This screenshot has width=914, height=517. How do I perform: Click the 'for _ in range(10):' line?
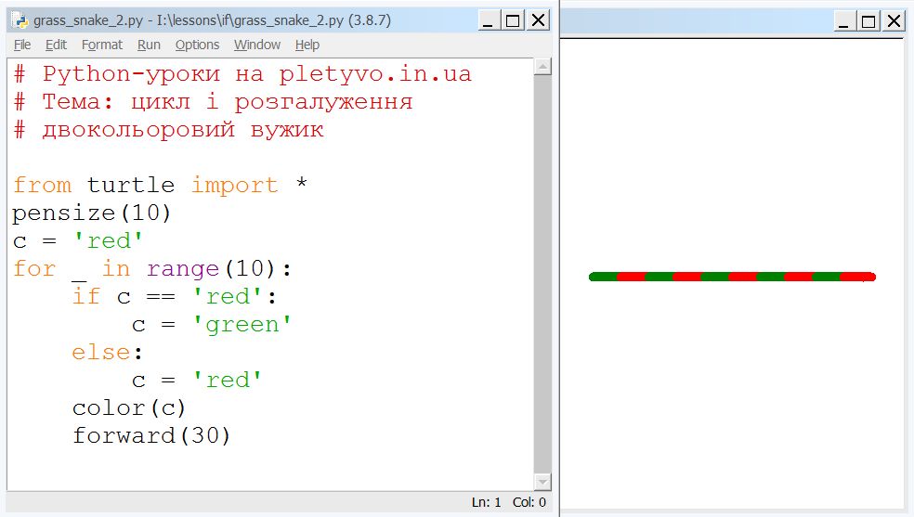pyautogui.click(x=152, y=269)
